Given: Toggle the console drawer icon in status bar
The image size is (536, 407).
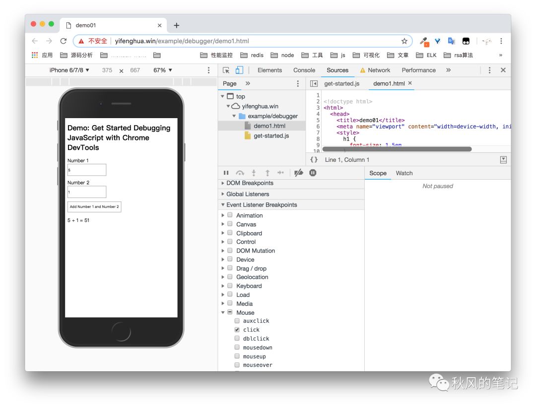Looking at the screenshot, I should pyautogui.click(x=503, y=160).
